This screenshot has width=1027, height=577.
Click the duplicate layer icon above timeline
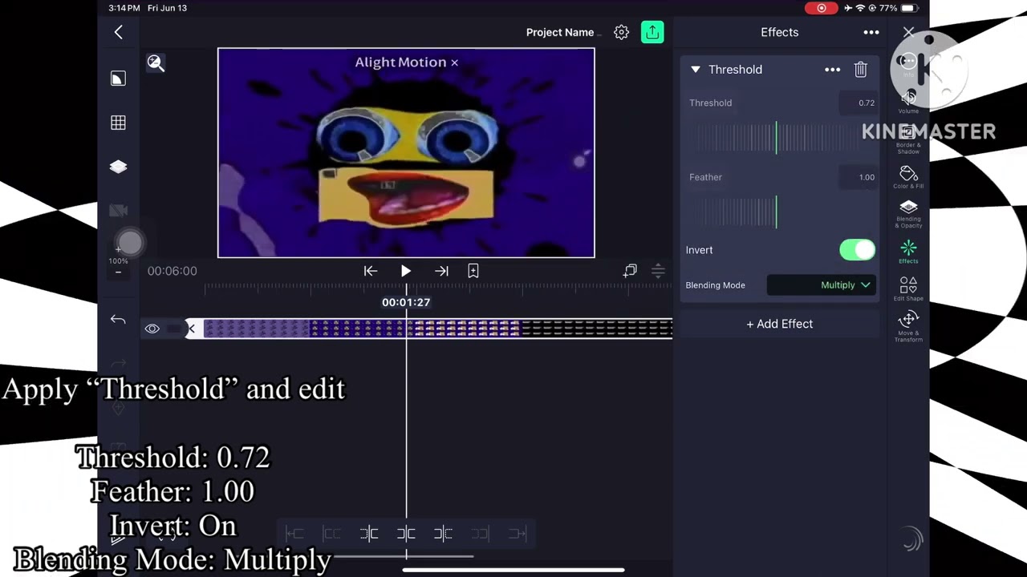(630, 271)
